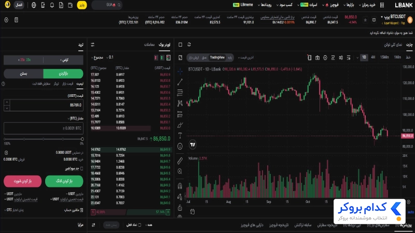Screen dimensions: 415x233
Task: Click the Open Short (باز کردن شورت) button
Action: click(x=22, y=181)
